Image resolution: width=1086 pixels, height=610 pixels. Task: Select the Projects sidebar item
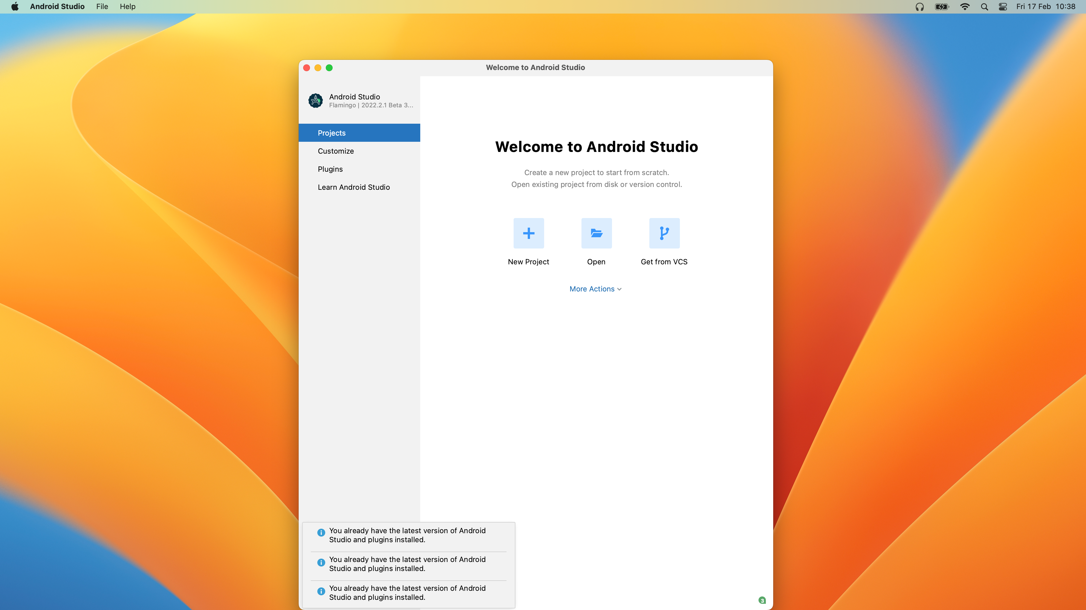click(331, 133)
